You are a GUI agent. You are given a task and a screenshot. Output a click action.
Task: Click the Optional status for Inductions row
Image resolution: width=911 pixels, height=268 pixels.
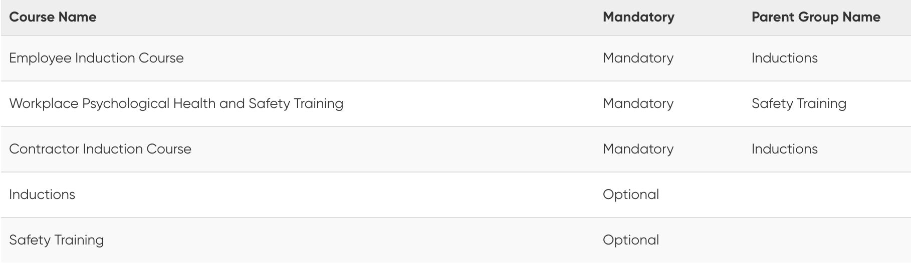pos(631,194)
